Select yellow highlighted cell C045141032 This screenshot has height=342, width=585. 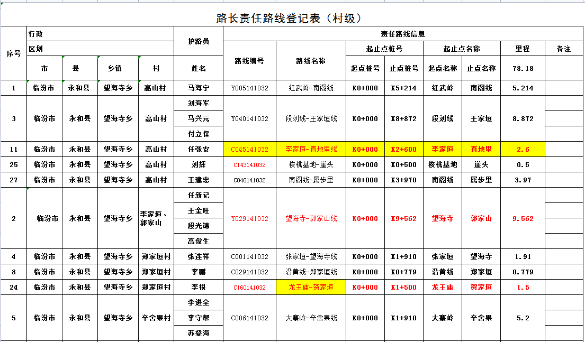click(x=249, y=150)
